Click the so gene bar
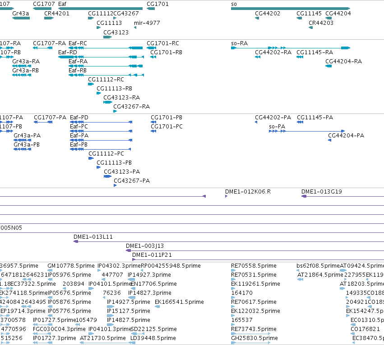The image size is (384, 345). pos(291,9)
